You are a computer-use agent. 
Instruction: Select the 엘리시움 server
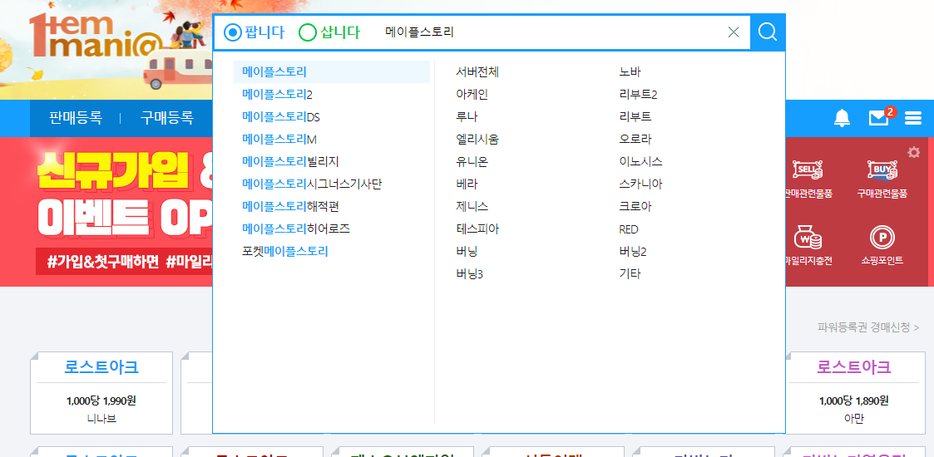477,140
